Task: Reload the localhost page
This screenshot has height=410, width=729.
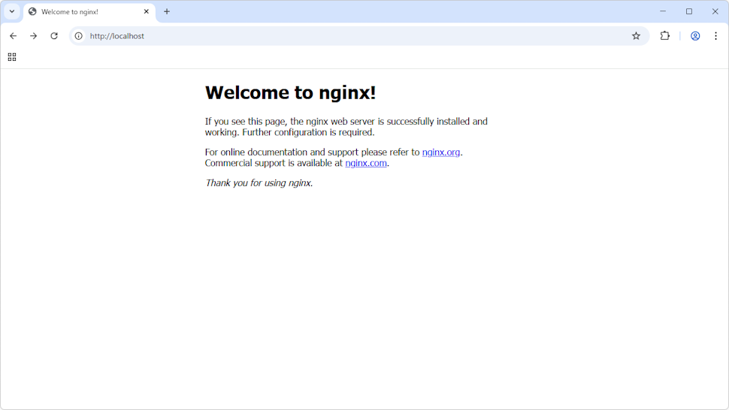Action: tap(54, 36)
